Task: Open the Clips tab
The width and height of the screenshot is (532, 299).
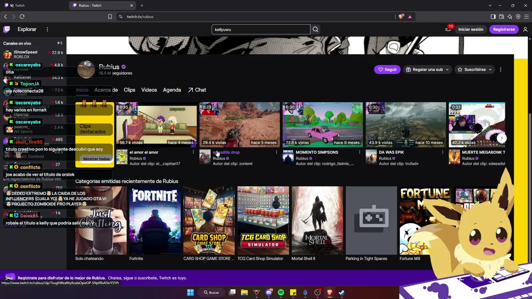Action: click(129, 90)
